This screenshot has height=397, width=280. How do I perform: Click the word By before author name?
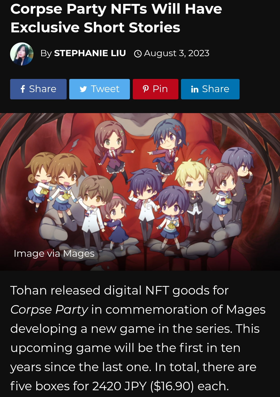coord(46,54)
